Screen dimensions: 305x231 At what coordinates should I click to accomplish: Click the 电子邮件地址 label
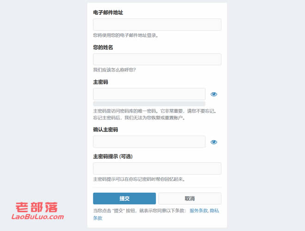pos(108,12)
